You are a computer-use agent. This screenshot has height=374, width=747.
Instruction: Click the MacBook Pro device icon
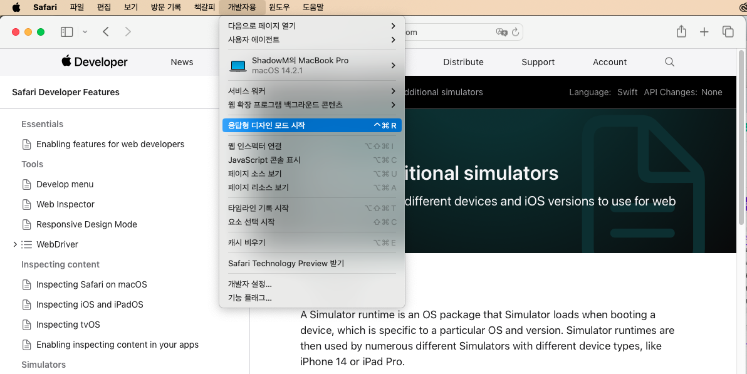tap(238, 66)
